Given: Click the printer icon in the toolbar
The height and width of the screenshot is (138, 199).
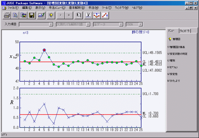Looking at the screenshot, I should point(7,15).
